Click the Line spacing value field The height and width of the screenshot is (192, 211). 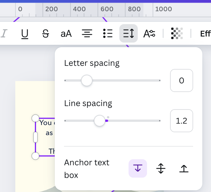(182, 121)
